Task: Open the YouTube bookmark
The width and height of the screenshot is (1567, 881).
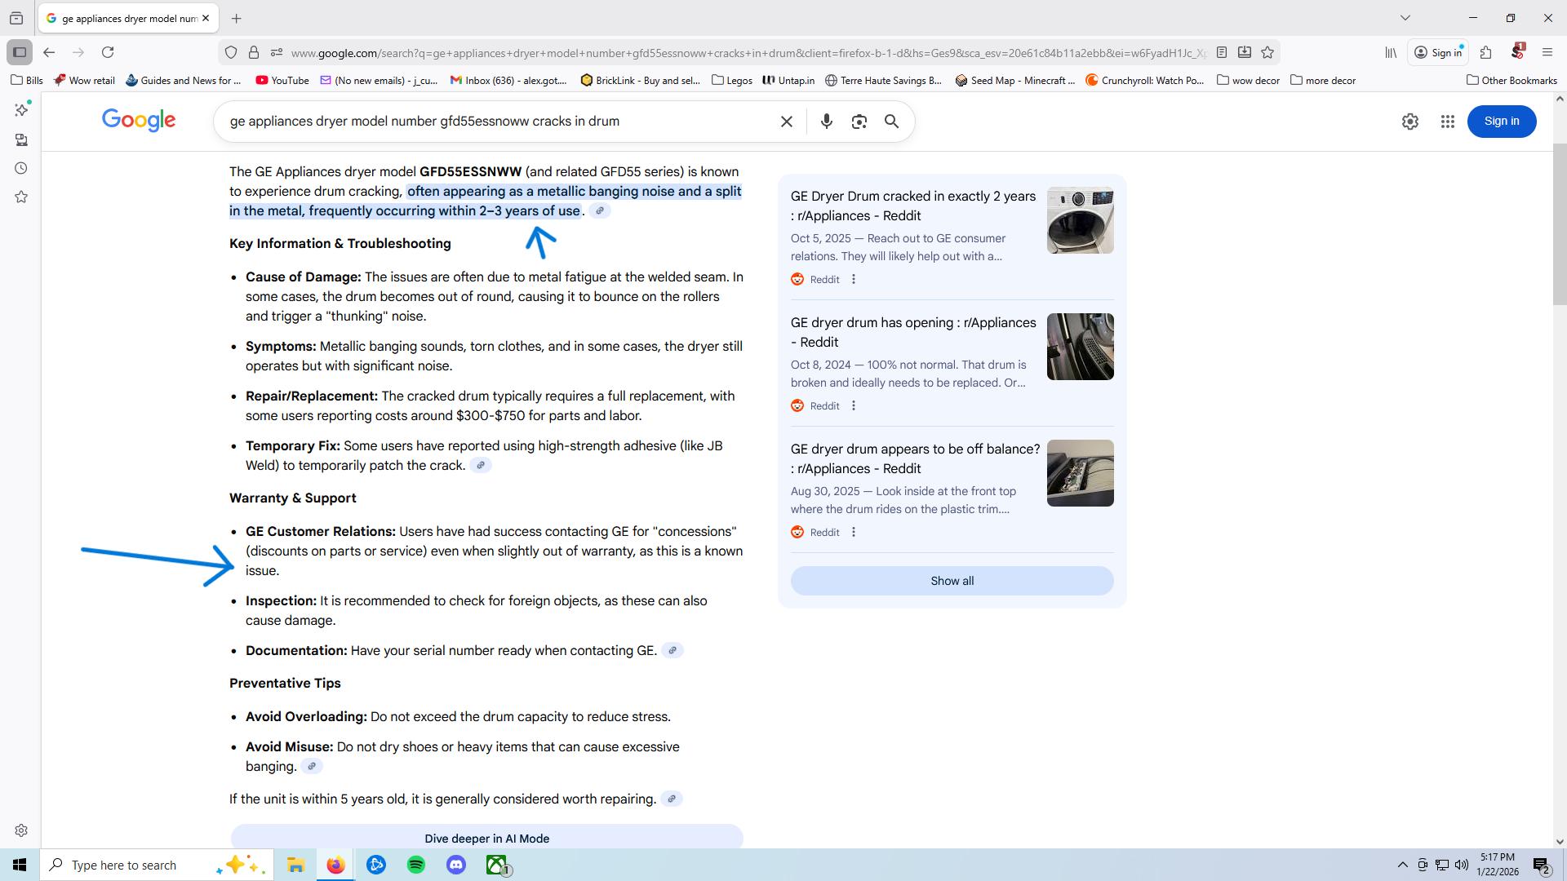Action: (282, 80)
